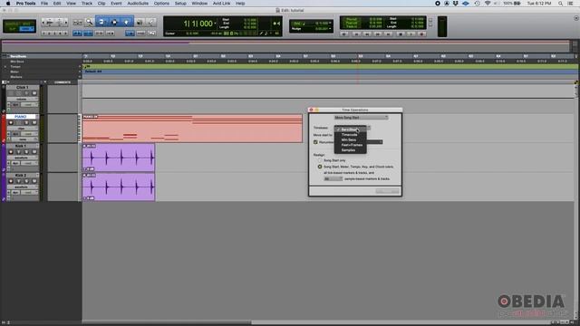580x326 pixels.
Task: Select the Kick 1 audio clip
Action: tap(119, 158)
